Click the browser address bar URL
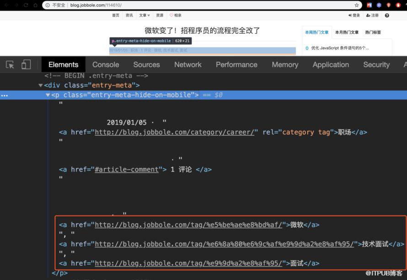 coord(96,5)
